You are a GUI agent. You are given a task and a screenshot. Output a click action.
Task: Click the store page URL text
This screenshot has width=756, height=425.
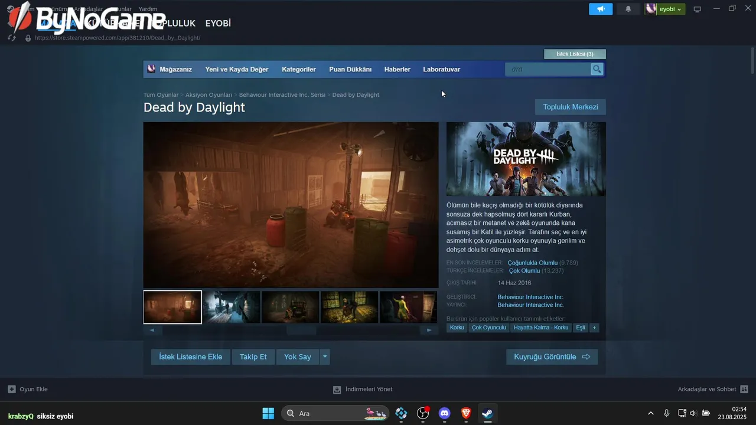coord(118,38)
